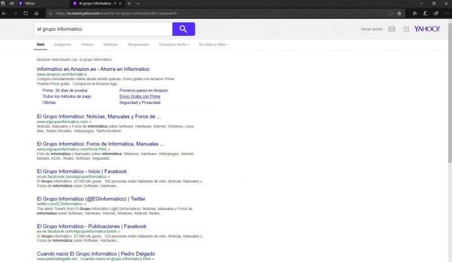Open Yahoo Mail envelope icon
Viewport: 452px width, 262px height.
tap(392, 29)
